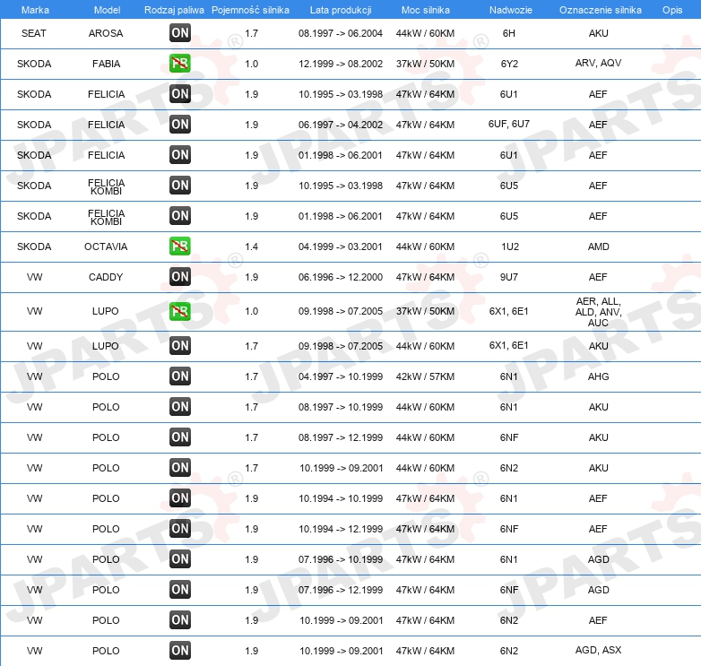Click production years 06.1997 -> 04.2002
Image resolution: width=701 pixels, height=666 pixels.
pos(341,125)
